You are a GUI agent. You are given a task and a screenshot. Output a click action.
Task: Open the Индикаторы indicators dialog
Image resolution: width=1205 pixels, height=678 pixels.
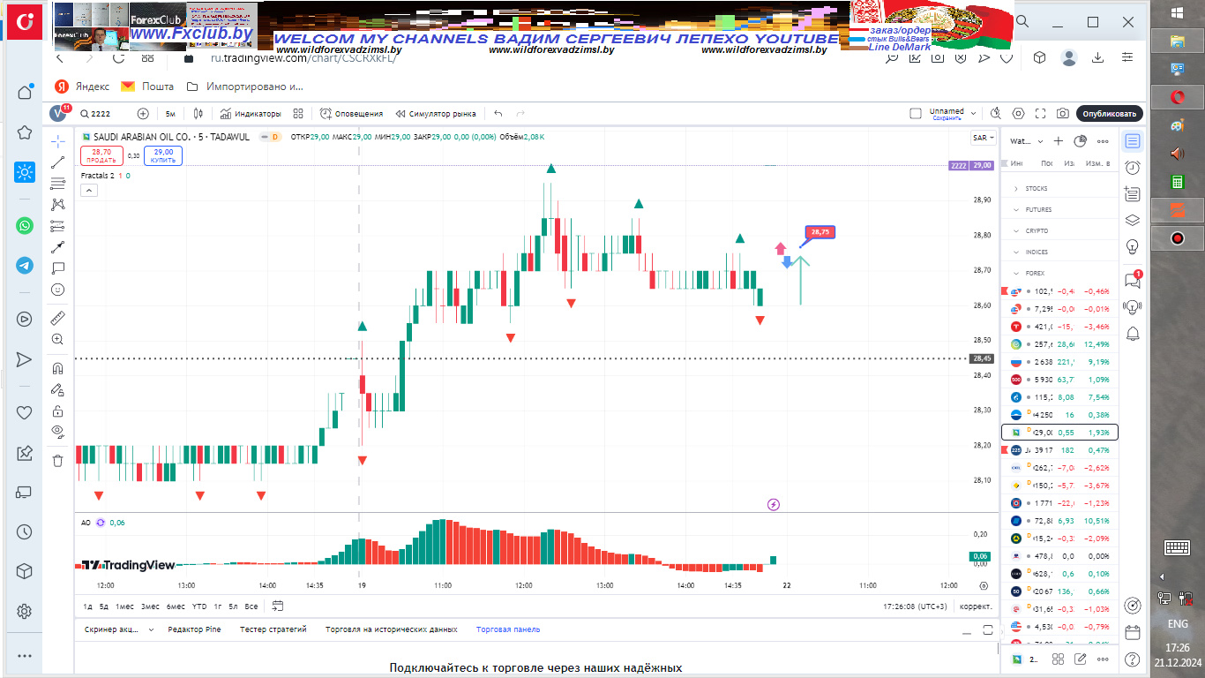[251, 114]
